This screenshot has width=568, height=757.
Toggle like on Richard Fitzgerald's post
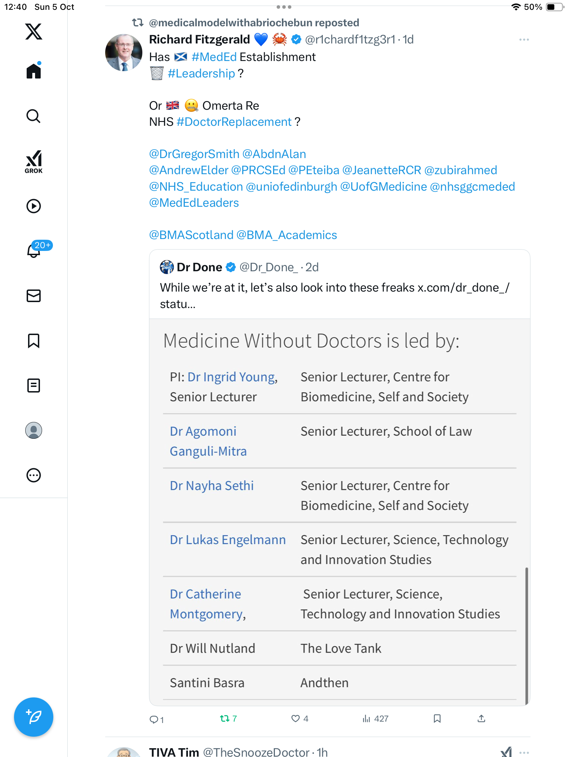(x=296, y=719)
